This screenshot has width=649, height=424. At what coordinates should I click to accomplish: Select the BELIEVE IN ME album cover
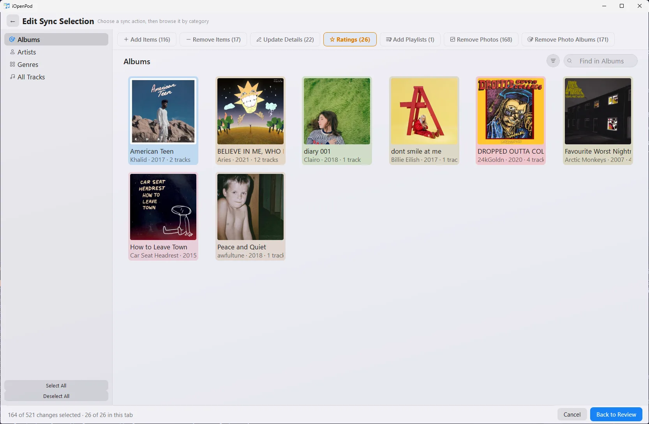pyautogui.click(x=250, y=111)
